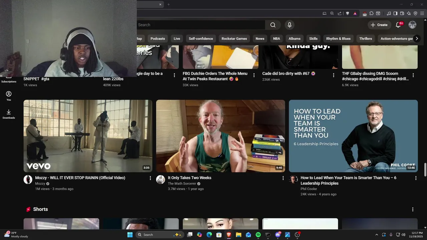
Task: Select the Thrillers category chip
Action: tap(366, 39)
